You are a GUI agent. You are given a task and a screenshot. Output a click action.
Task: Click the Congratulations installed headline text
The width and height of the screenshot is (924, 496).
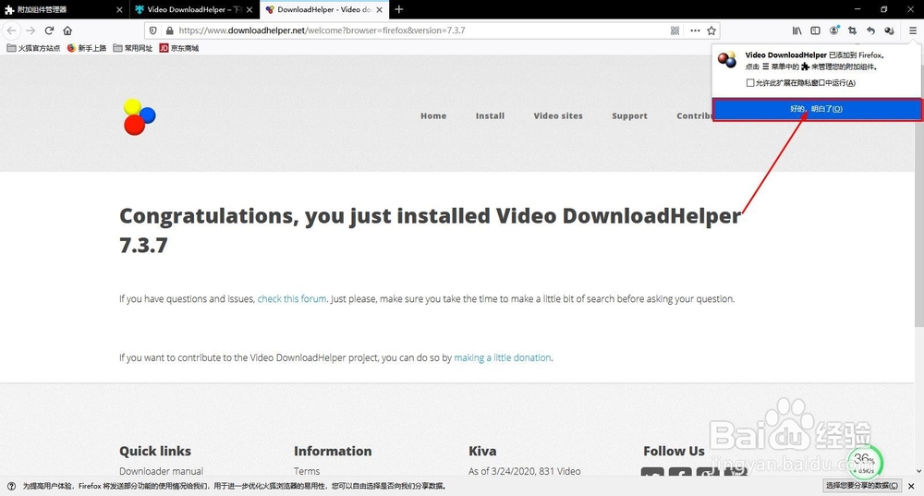(431, 230)
